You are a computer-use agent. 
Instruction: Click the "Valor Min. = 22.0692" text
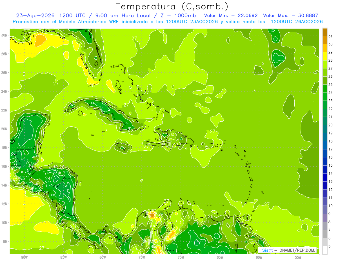231,15
